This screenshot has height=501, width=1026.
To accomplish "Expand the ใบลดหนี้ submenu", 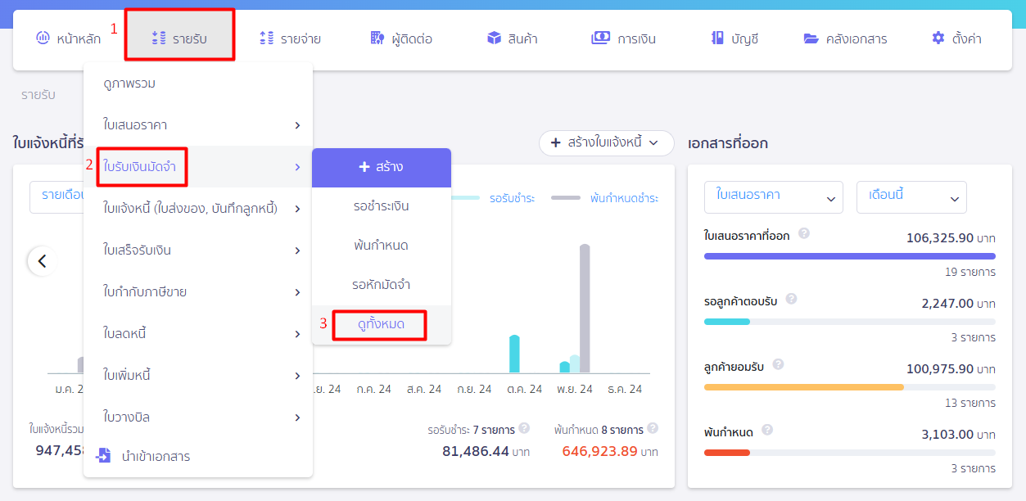I will (198, 334).
